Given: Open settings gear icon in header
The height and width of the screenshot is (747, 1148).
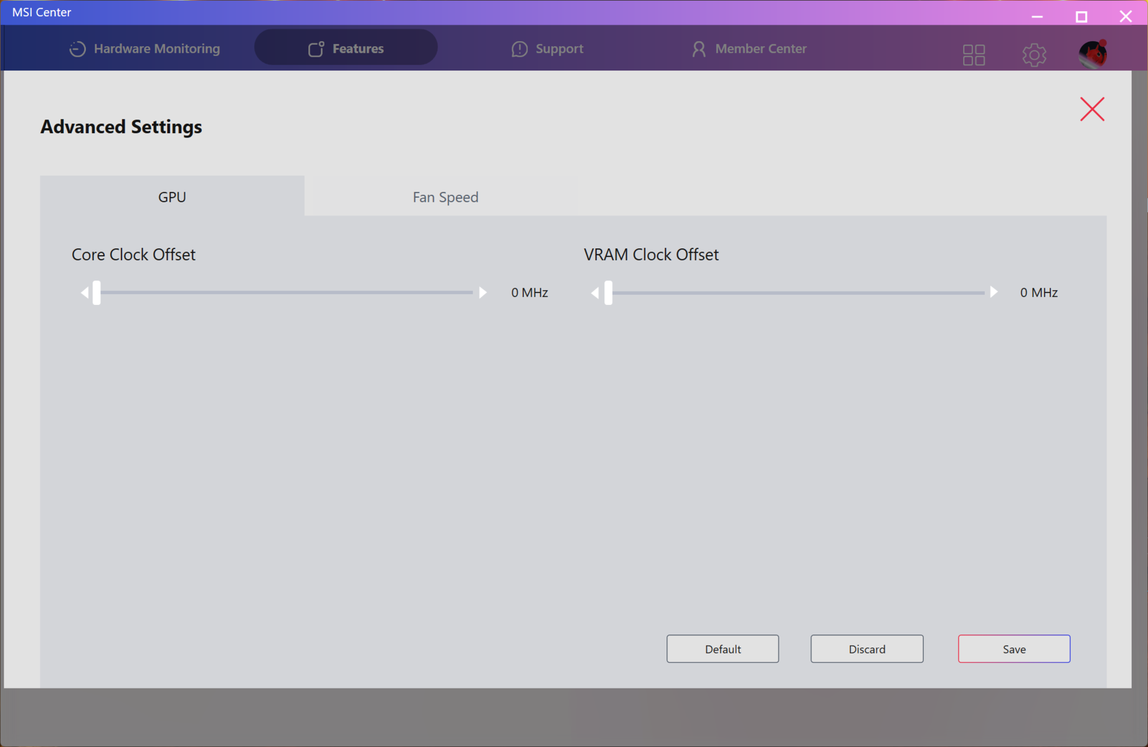Looking at the screenshot, I should click(1034, 55).
